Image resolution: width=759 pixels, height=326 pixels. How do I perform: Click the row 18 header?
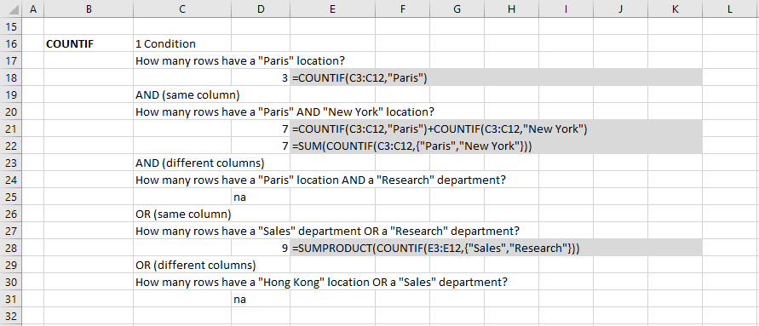click(x=11, y=77)
